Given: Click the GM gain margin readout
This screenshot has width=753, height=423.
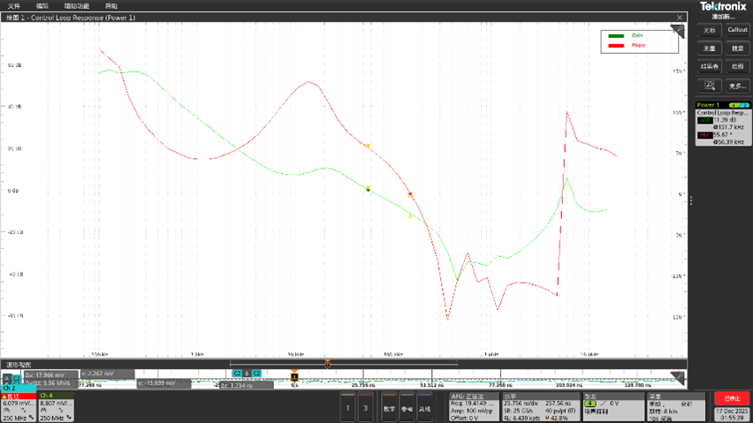Looking at the screenshot, I should [723, 124].
